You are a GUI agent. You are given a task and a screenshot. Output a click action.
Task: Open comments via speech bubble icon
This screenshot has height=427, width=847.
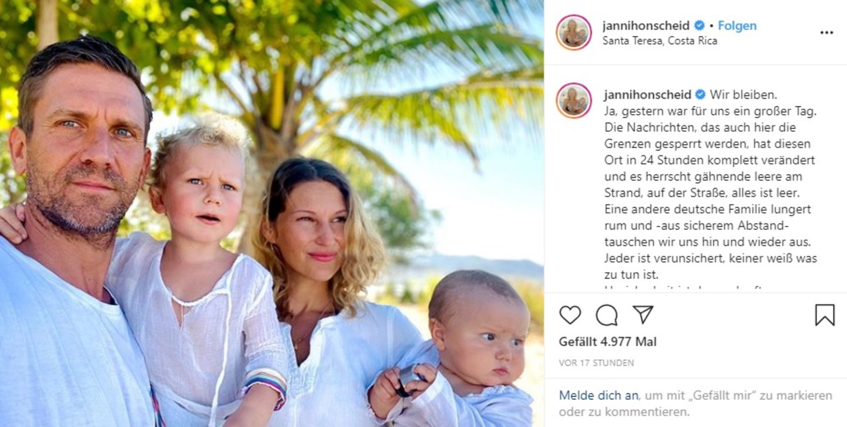606,315
